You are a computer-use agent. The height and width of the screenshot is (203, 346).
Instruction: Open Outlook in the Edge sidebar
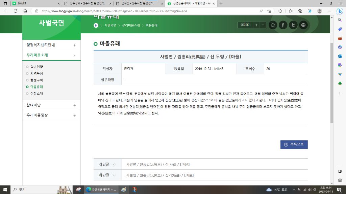(340, 56)
